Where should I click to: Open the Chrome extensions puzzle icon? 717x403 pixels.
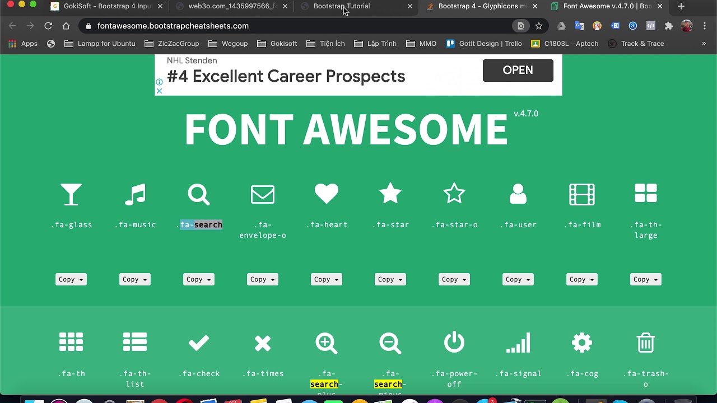(x=669, y=26)
